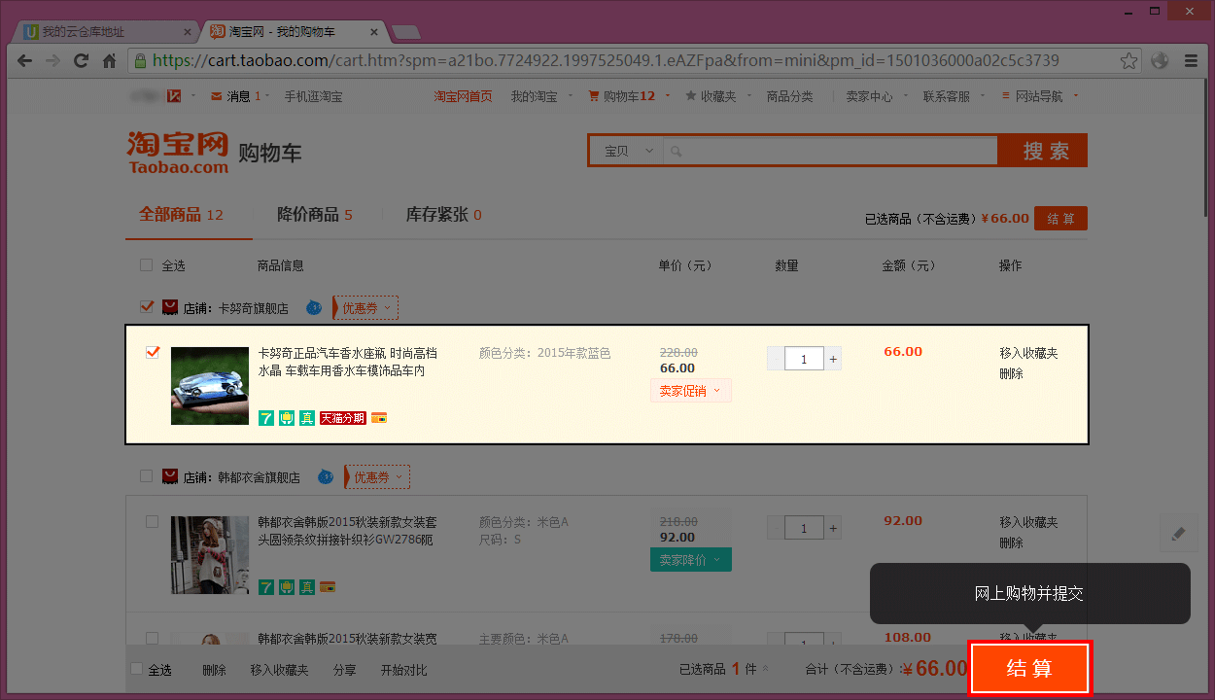Click the orange 搜索 button
This screenshot has height=700, width=1215.
coord(1044,151)
